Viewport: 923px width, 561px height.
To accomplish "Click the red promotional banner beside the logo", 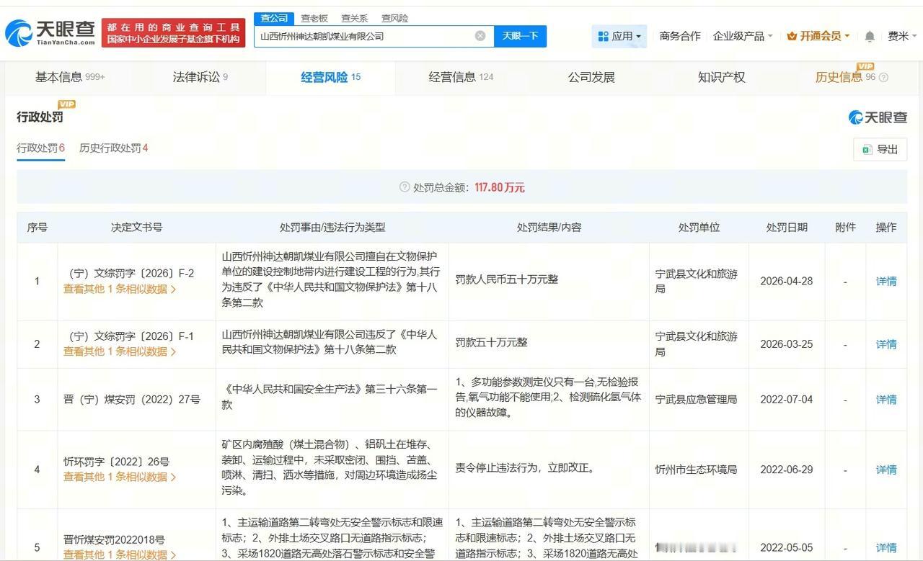I will [173, 32].
